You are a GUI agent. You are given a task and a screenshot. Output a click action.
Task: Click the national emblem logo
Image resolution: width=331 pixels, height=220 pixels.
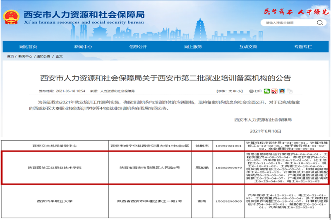click(11, 17)
